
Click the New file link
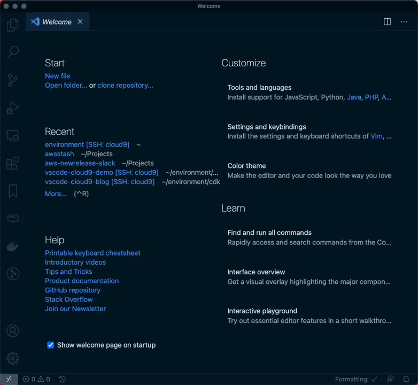coord(58,76)
